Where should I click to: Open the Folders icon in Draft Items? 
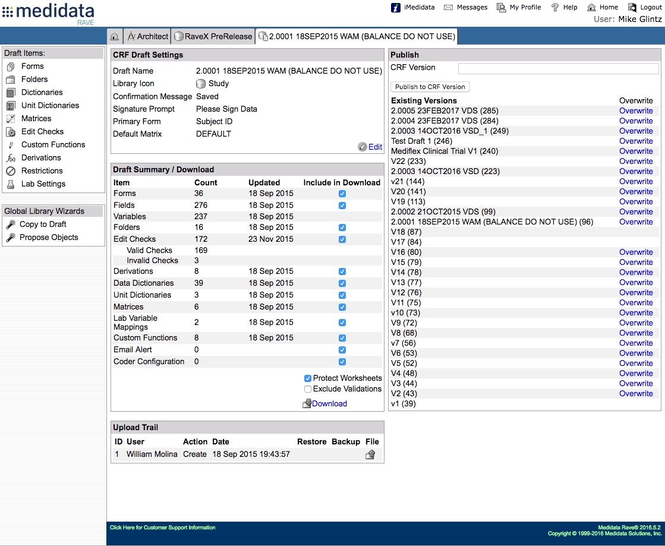11,80
